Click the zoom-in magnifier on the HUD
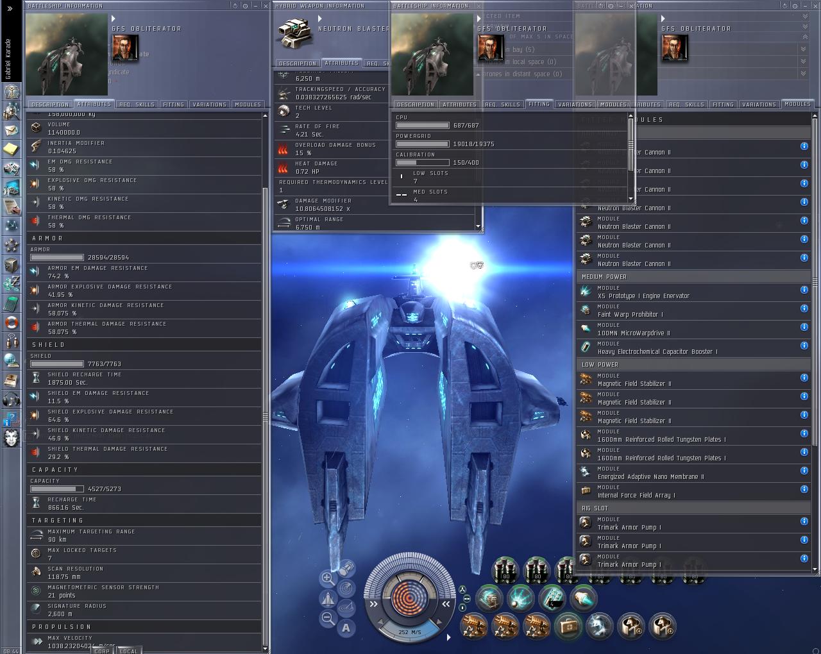This screenshot has height=654, width=821. click(327, 578)
